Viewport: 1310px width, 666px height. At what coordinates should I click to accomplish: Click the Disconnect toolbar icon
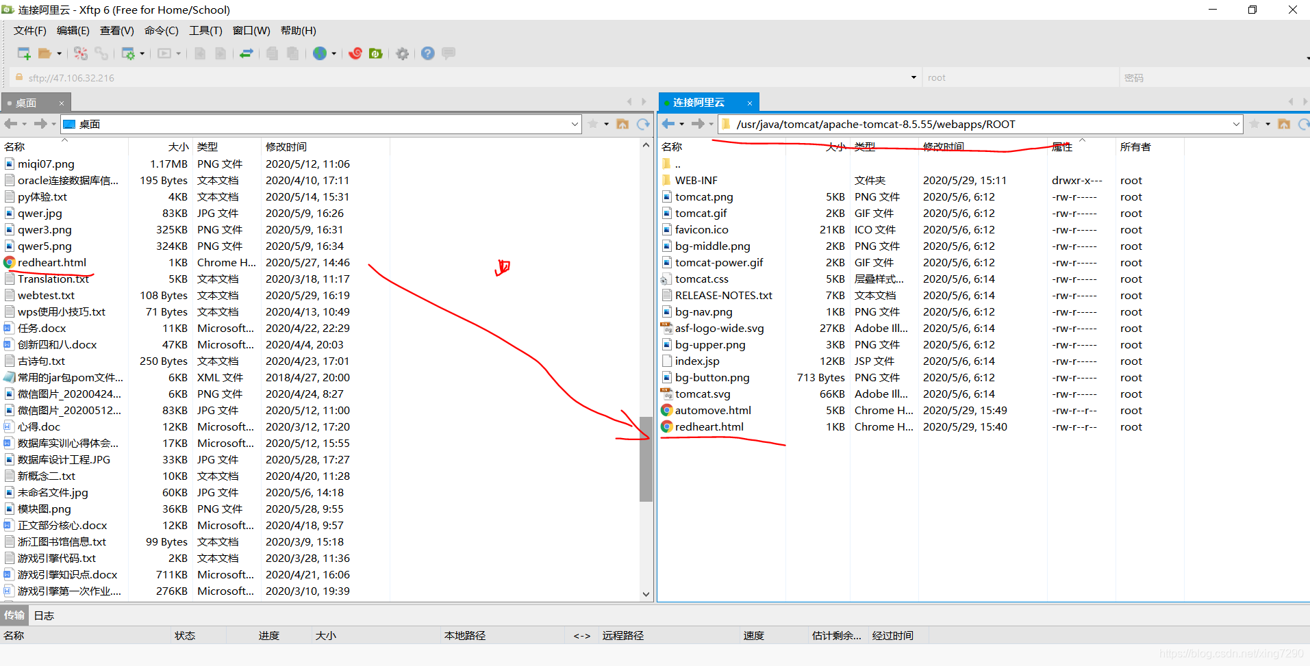(81, 53)
